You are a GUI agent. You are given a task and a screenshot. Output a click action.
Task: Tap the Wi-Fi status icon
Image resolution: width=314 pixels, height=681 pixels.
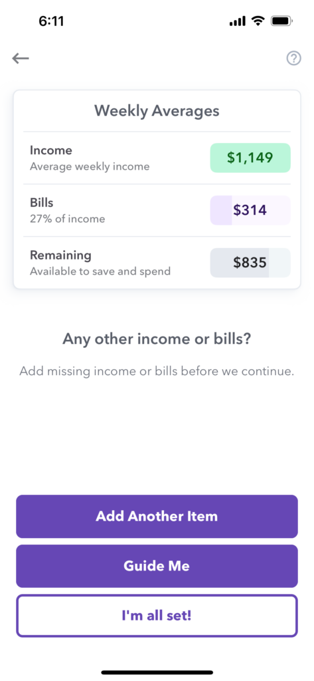(258, 21)
